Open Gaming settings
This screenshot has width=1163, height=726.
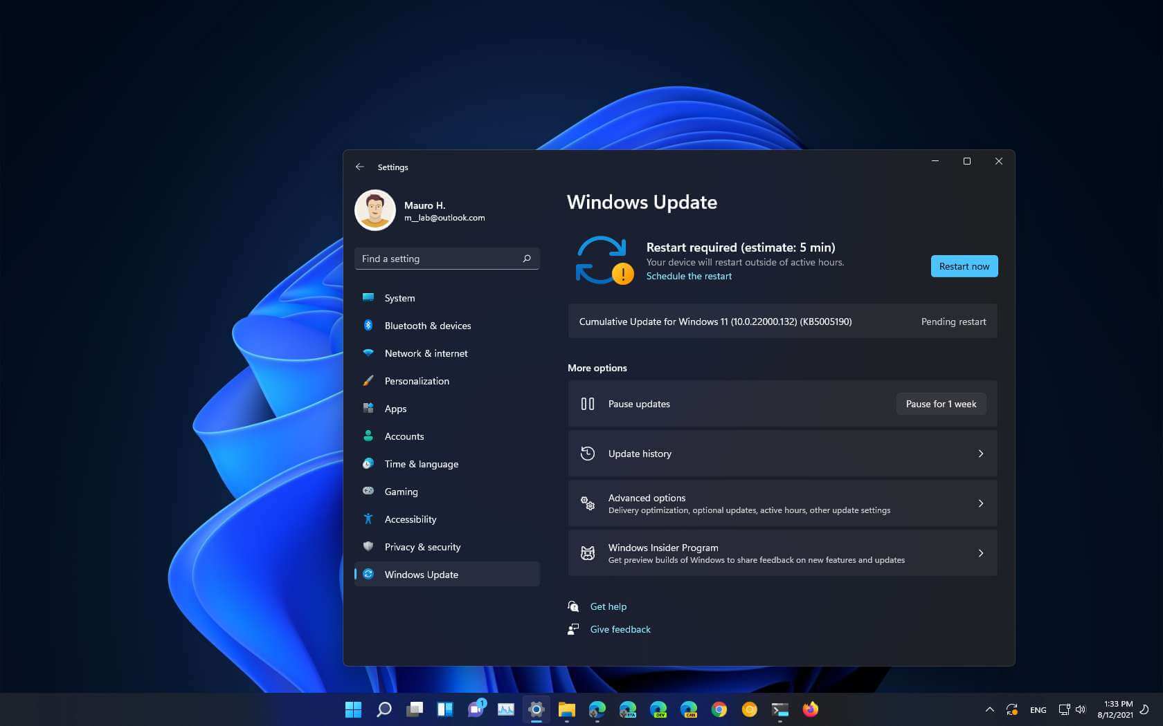[401, 492]
